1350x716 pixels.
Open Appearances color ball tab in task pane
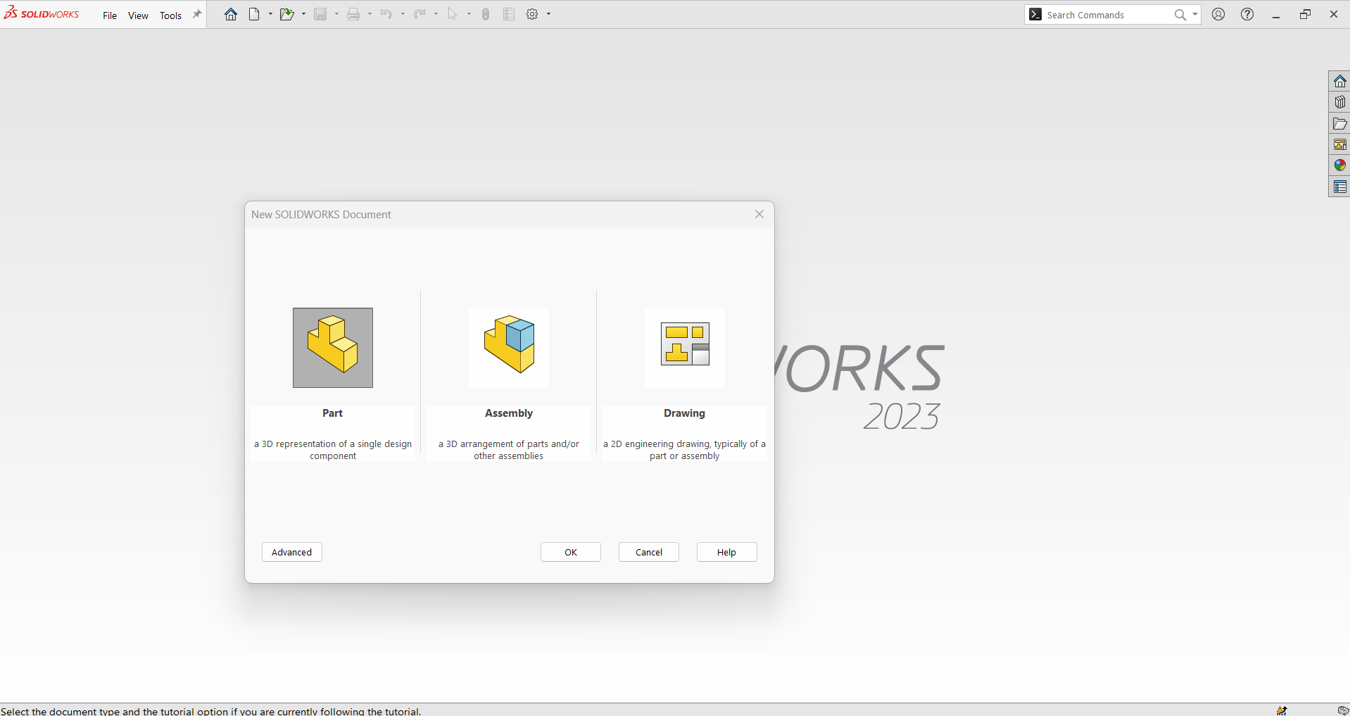pyautogui.click(x=1339, y=165)
